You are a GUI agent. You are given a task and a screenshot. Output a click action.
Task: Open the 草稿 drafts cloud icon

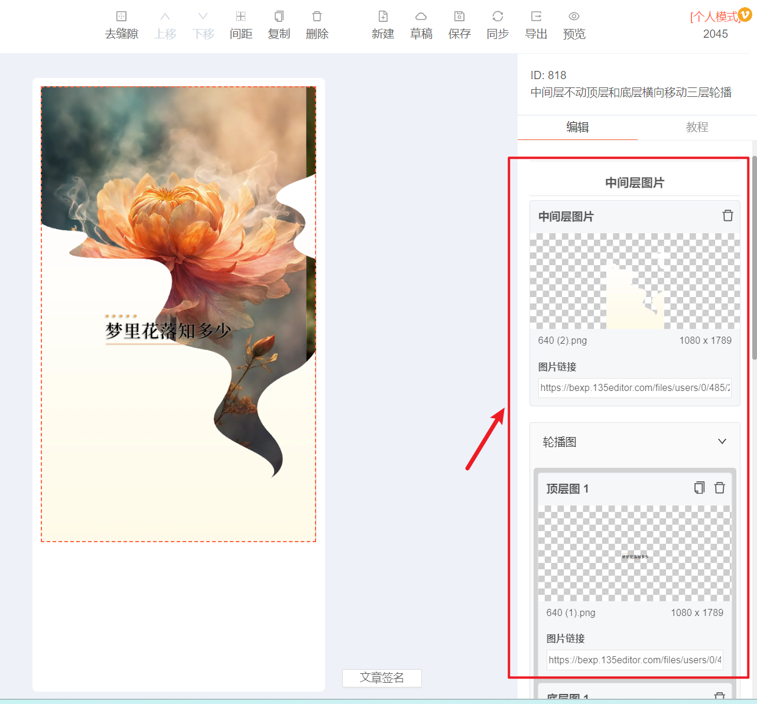click(x=421, y=17)
